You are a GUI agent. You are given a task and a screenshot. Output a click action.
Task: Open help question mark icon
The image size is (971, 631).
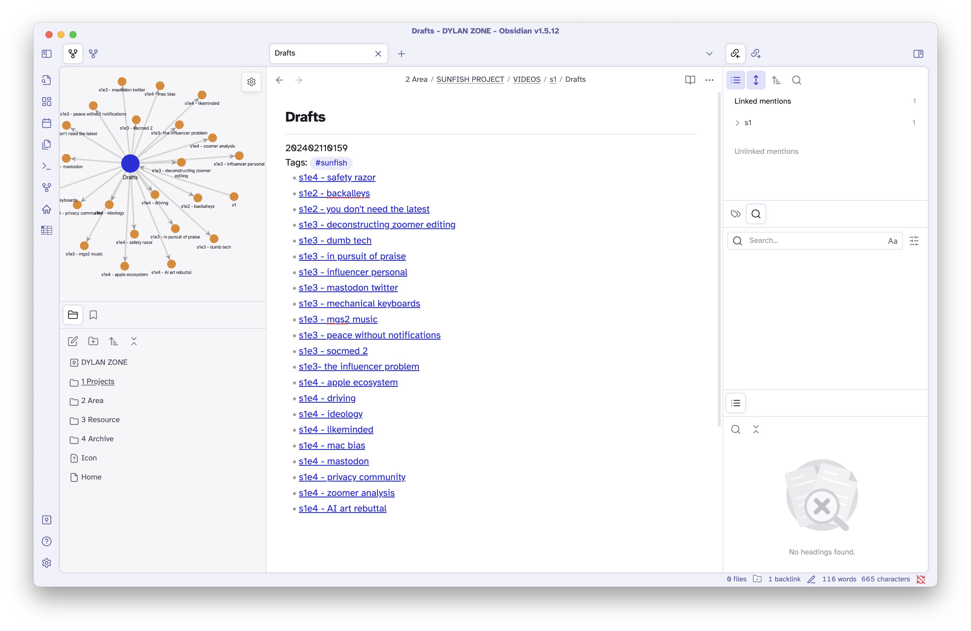pos(47,541)
